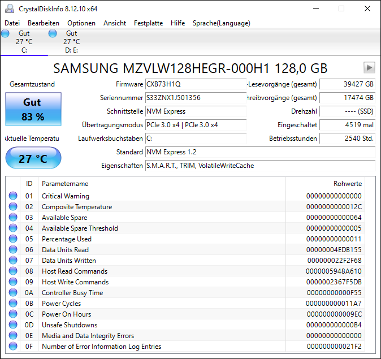Click the Seriennummer field S33ZNX1J501356
Viewport: 381px width, 359px height.
click(196, 98)
